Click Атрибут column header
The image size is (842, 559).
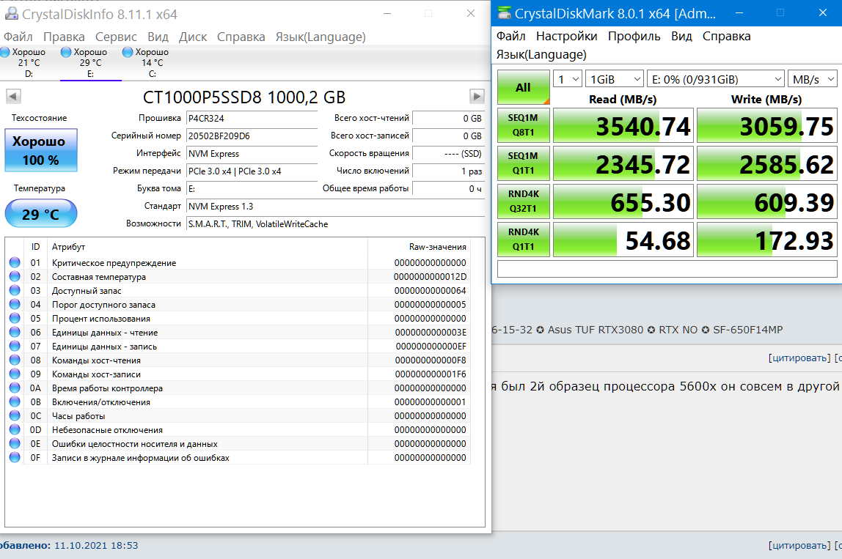tap(68, 247)
